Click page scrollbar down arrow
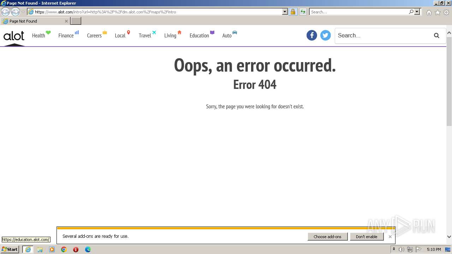This screenshot has height=254, width=452. coord(449,237)
